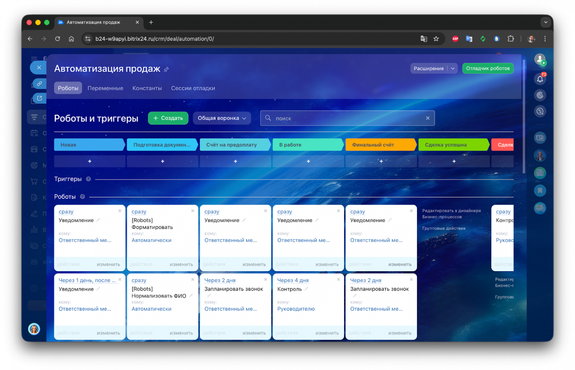Viewport: 575px width, 370px height.
Task: Edit the Форматировать robot via изменить
Action: click(x=181, y=265)
